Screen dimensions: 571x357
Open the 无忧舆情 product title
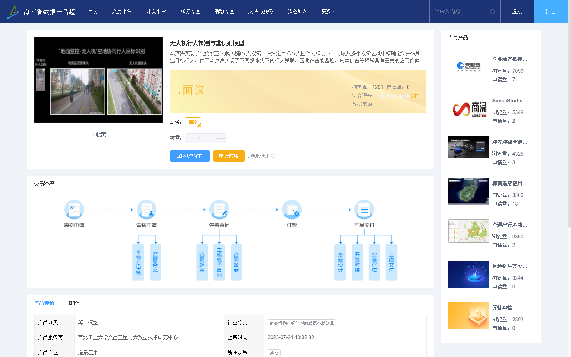502,308
